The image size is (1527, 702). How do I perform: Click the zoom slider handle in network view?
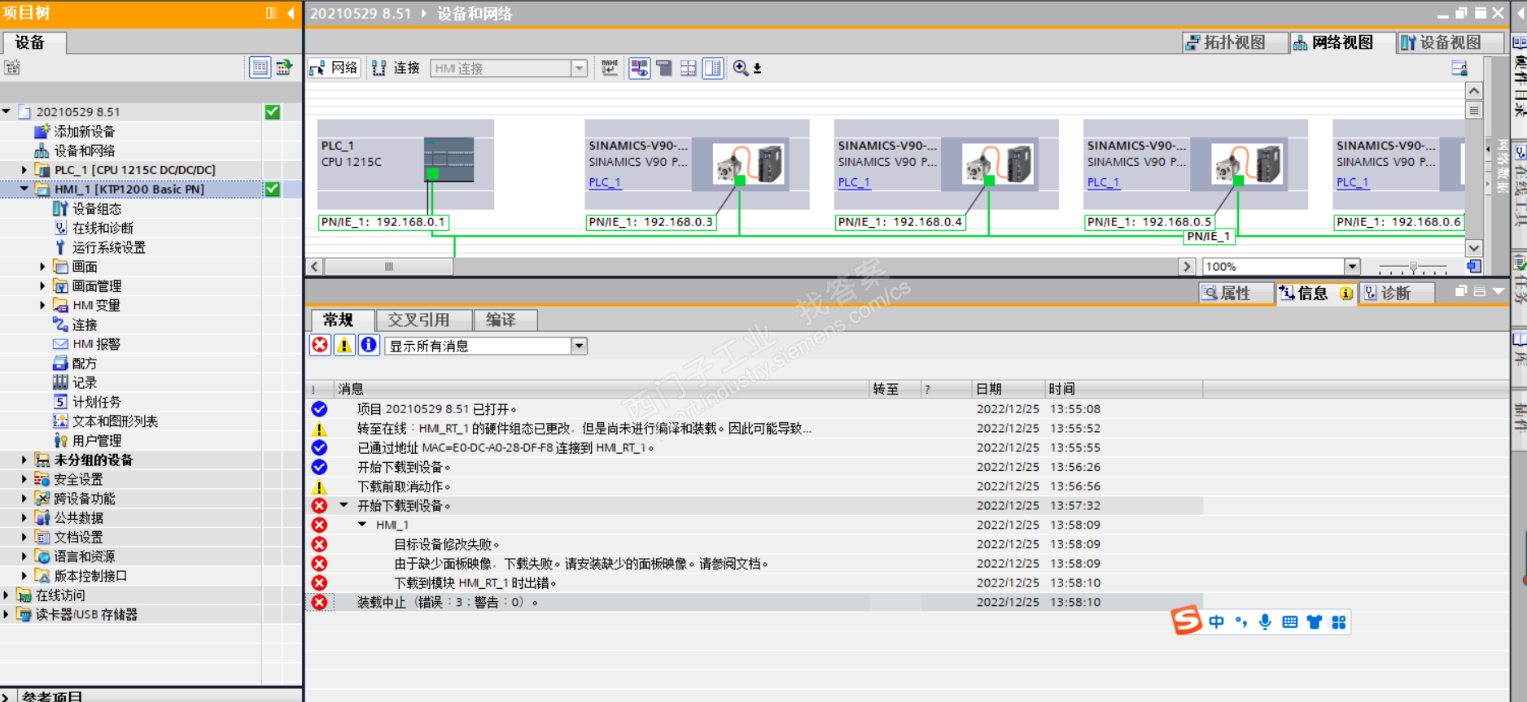coord(1413,267)
